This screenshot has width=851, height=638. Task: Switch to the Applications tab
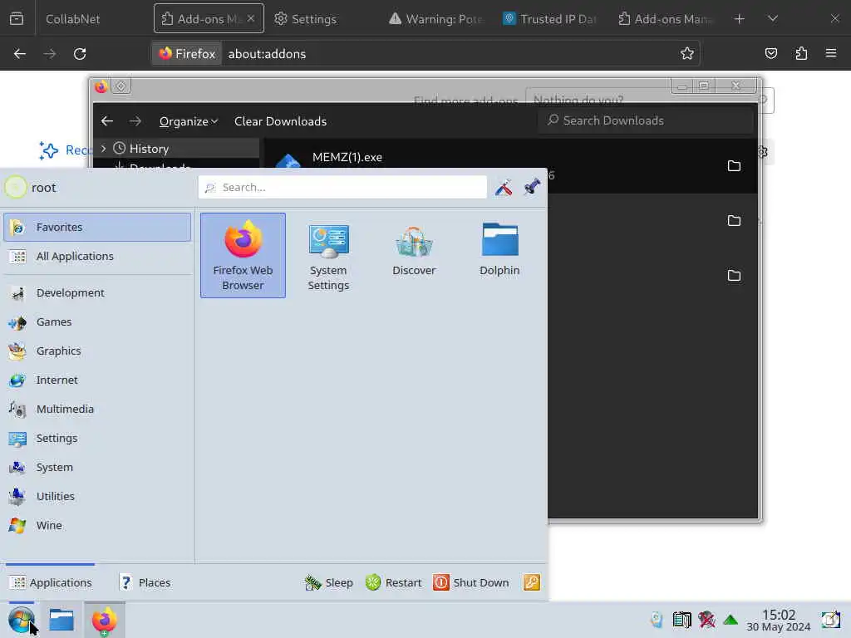[x=51, y=582]
